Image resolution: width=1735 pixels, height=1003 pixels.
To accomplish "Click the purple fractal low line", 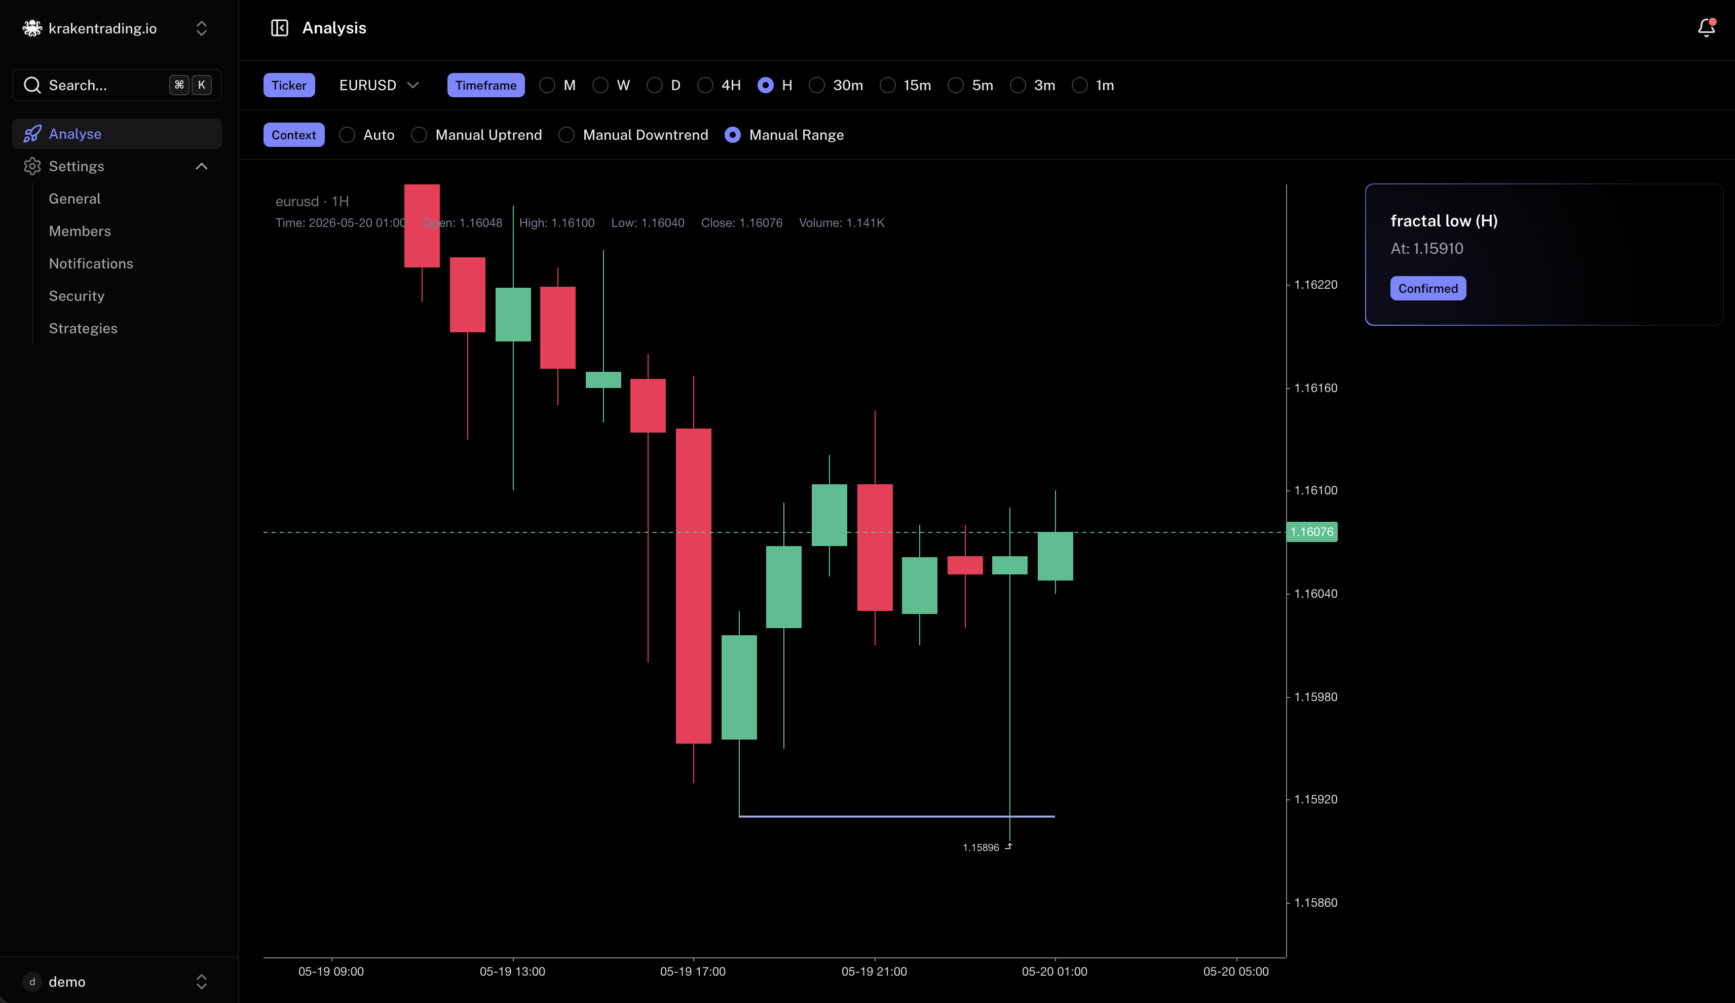I will coord(896,816).
